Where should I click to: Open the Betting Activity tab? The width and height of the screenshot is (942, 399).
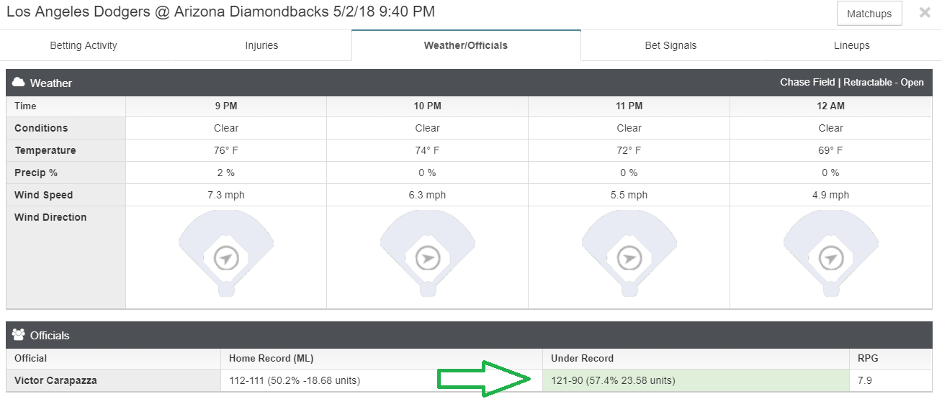(84, 45)
